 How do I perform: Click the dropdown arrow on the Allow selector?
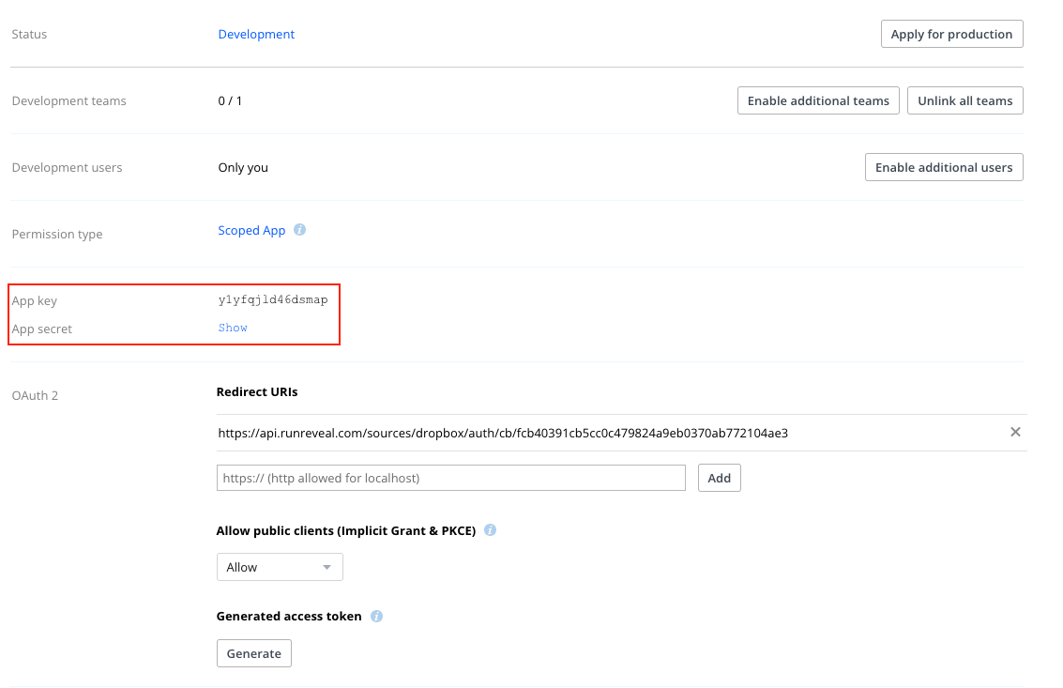pyautogui.click(x=327, y=567)
